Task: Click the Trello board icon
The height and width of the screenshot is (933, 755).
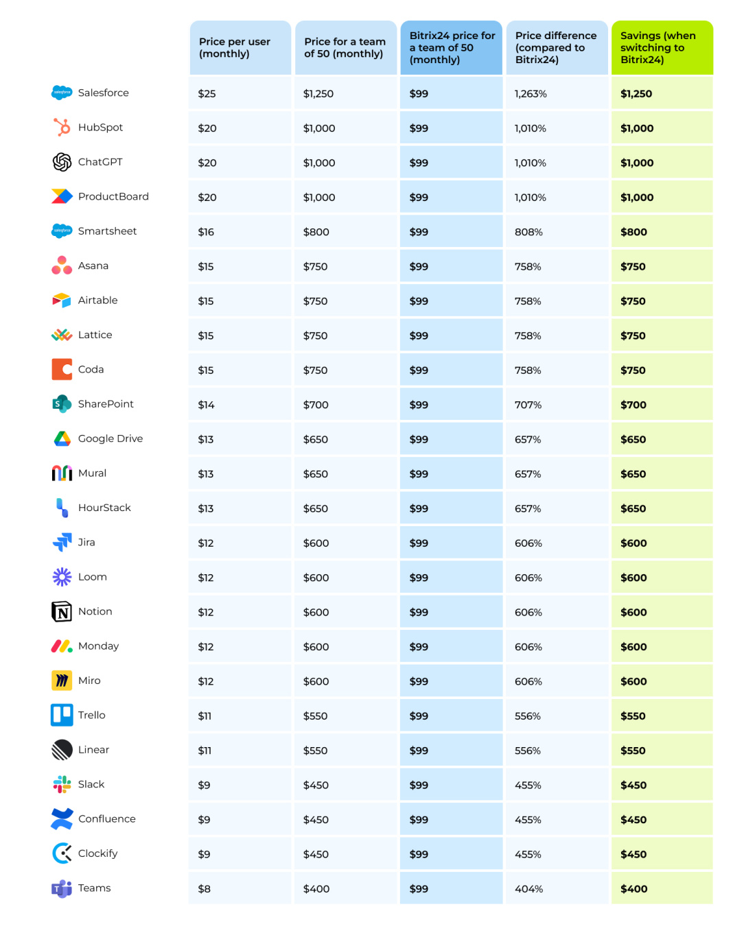Action: click(62, 715)
